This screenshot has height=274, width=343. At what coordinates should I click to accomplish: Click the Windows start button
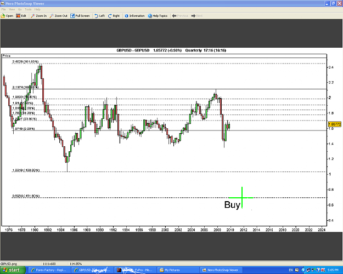13,270
